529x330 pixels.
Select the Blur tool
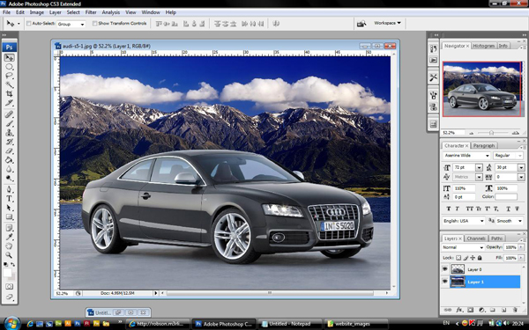click(x=9, y=169)
